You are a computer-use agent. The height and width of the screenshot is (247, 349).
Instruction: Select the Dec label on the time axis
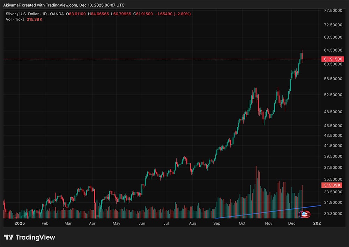[x=292, y=223]
